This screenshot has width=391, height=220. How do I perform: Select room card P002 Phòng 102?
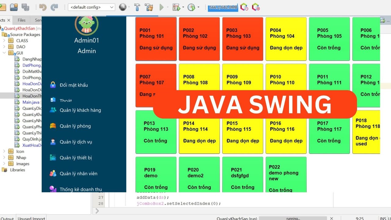pyautogui.click(x=199, y=39)
